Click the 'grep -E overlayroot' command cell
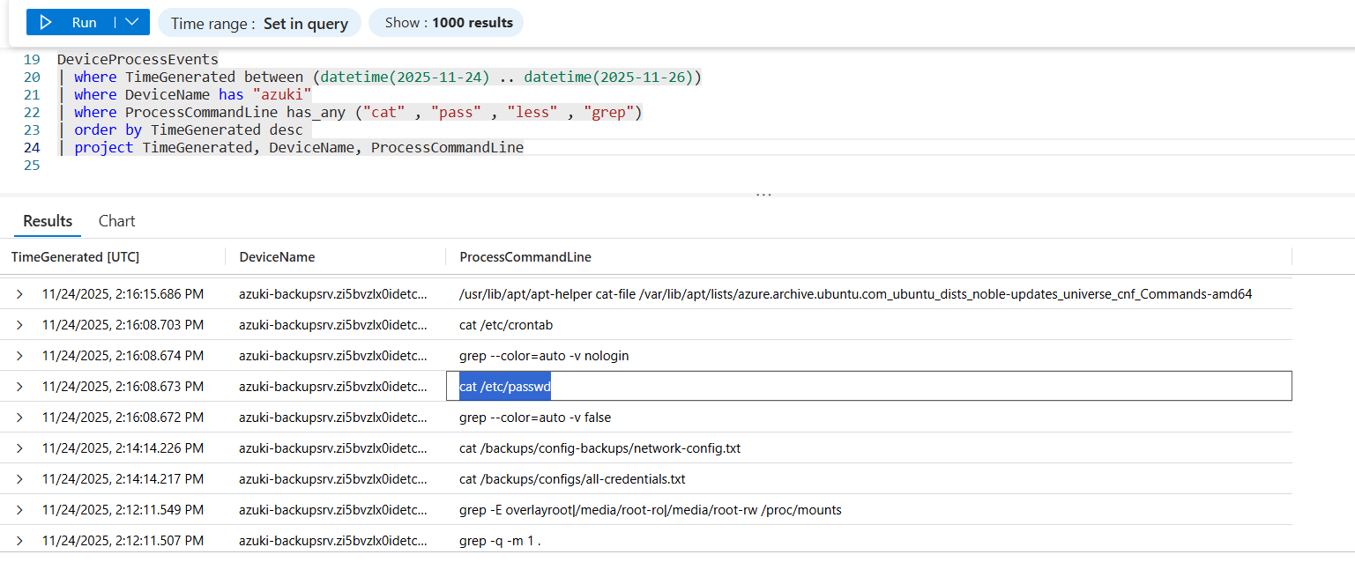Image resolution: width=1355 pixels, height=562 pixels. [x=869, y=510]
